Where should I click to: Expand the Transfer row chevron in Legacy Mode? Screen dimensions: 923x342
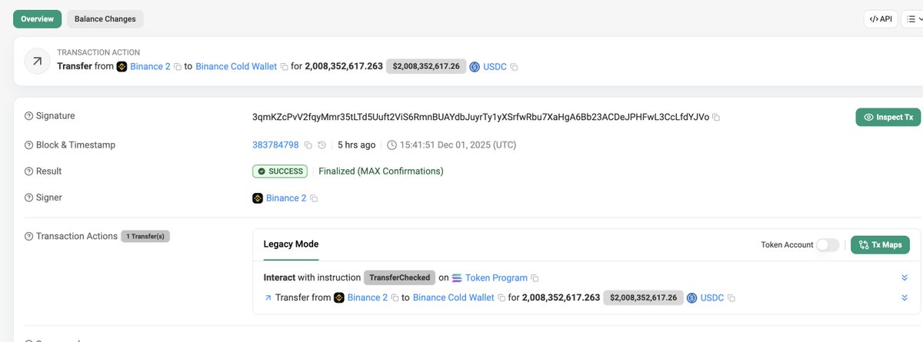(905, 297)
